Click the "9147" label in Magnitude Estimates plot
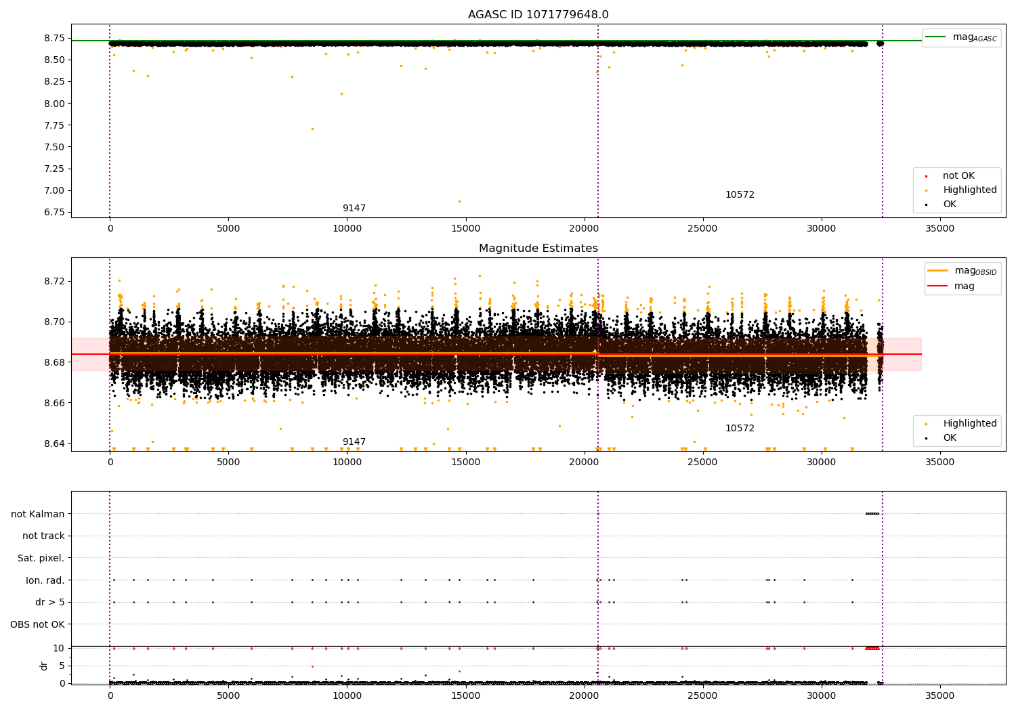 click(x=354, y=441)
